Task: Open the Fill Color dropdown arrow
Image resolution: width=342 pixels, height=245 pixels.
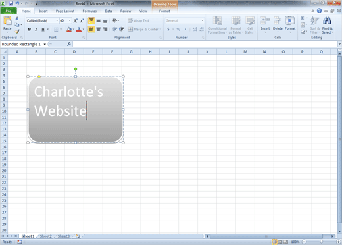Action: (74, 29)
